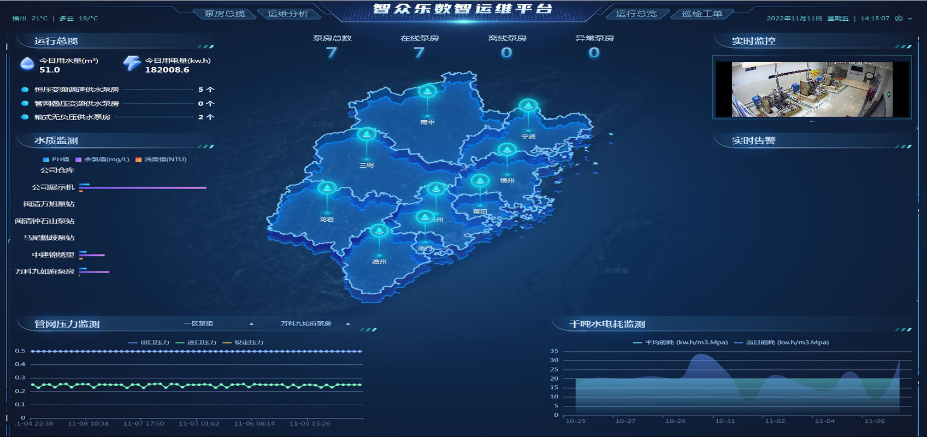This screenshot has height=437, width=927.
Task: Open the 巡检工单 tab
Action: coord(702,14)
